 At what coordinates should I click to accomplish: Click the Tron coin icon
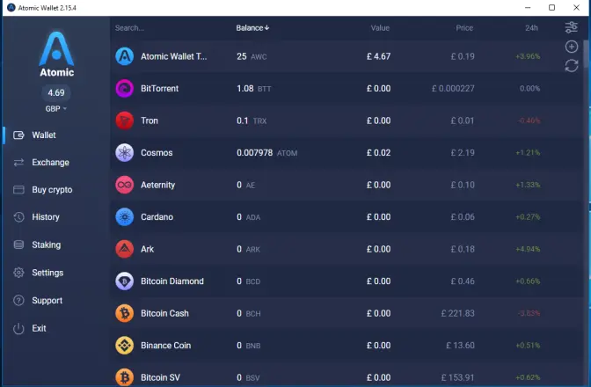pyautogui.click(x=124, y=120)
